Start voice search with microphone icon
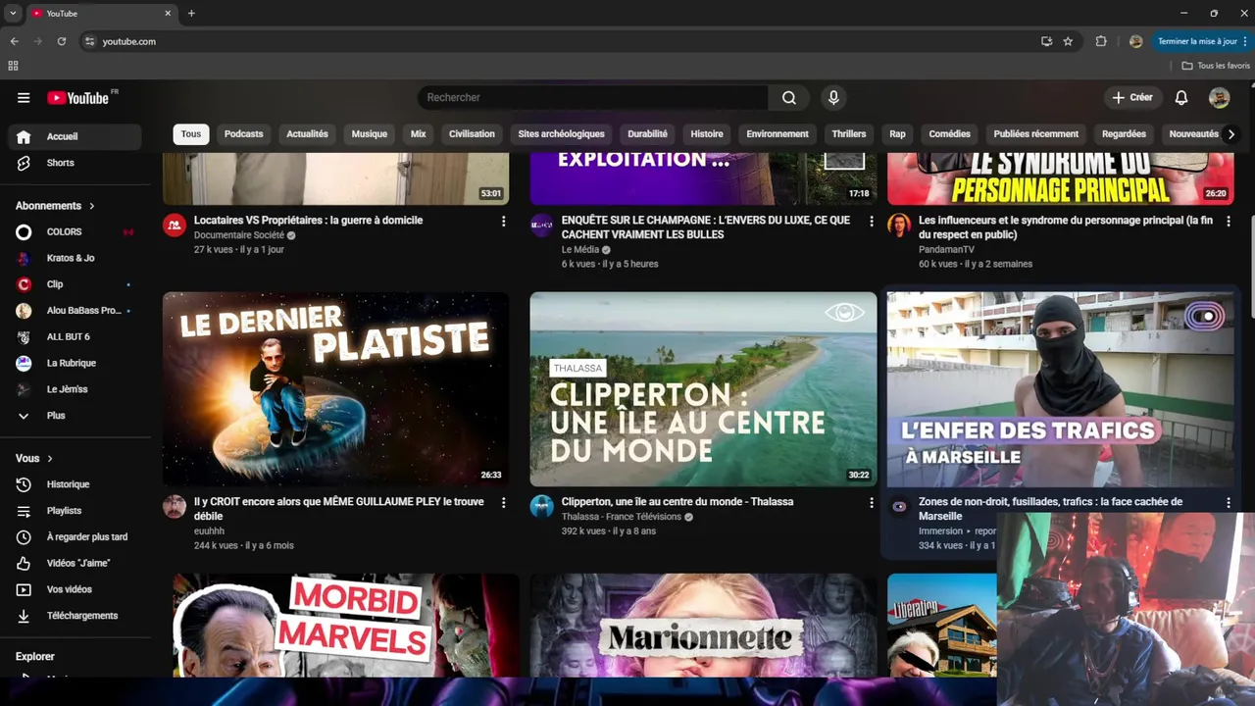 (833, 97)
